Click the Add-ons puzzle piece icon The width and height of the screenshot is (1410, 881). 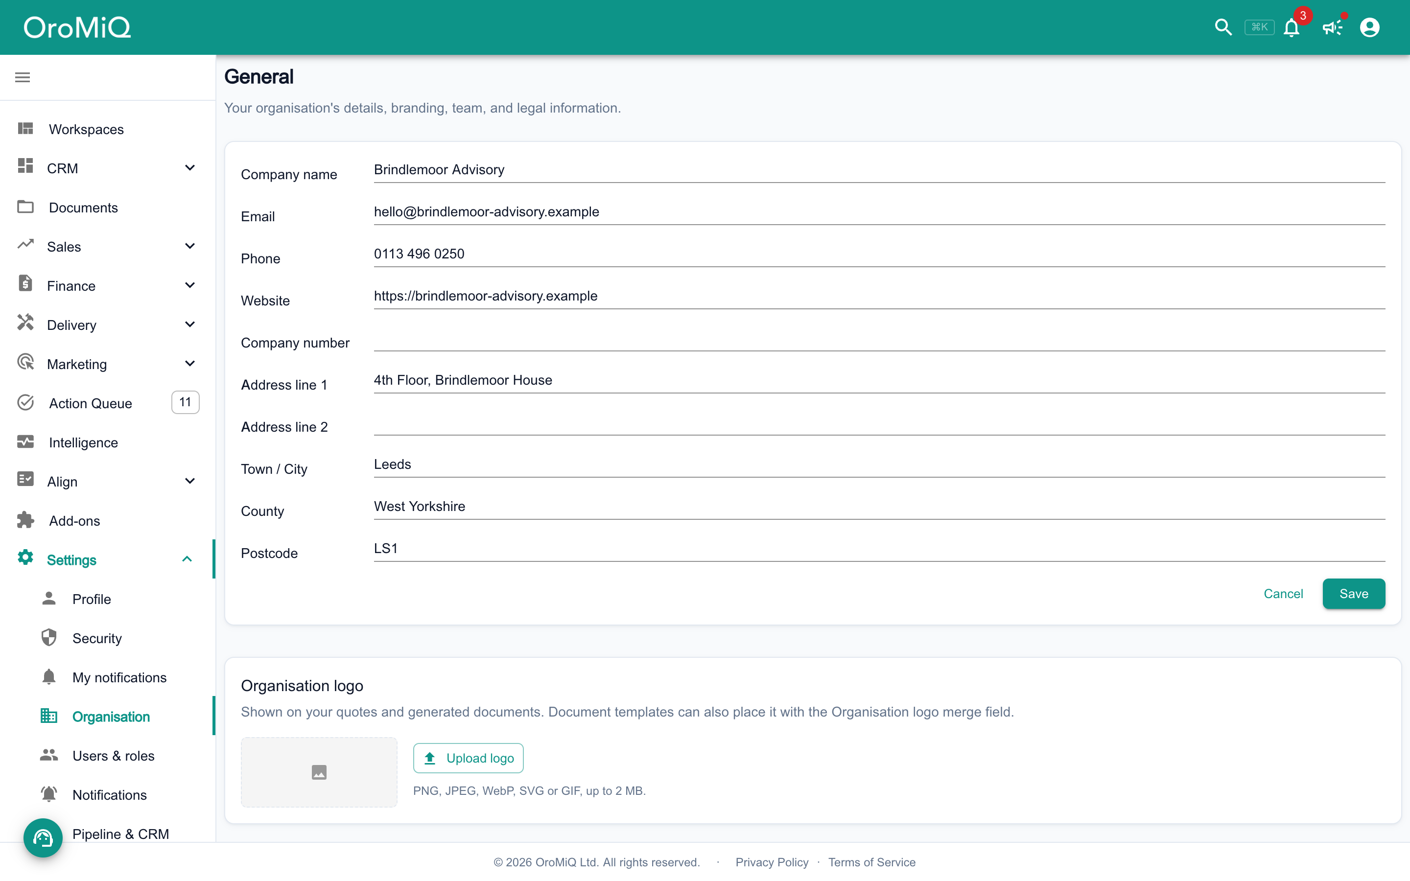pos(25,520)
